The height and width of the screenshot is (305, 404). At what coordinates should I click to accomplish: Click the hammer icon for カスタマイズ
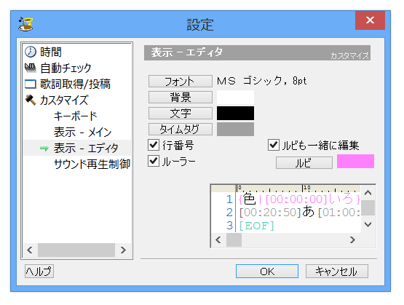point(31,100)
